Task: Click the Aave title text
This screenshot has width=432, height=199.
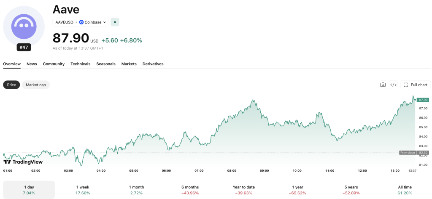Action: coord(66,10)
